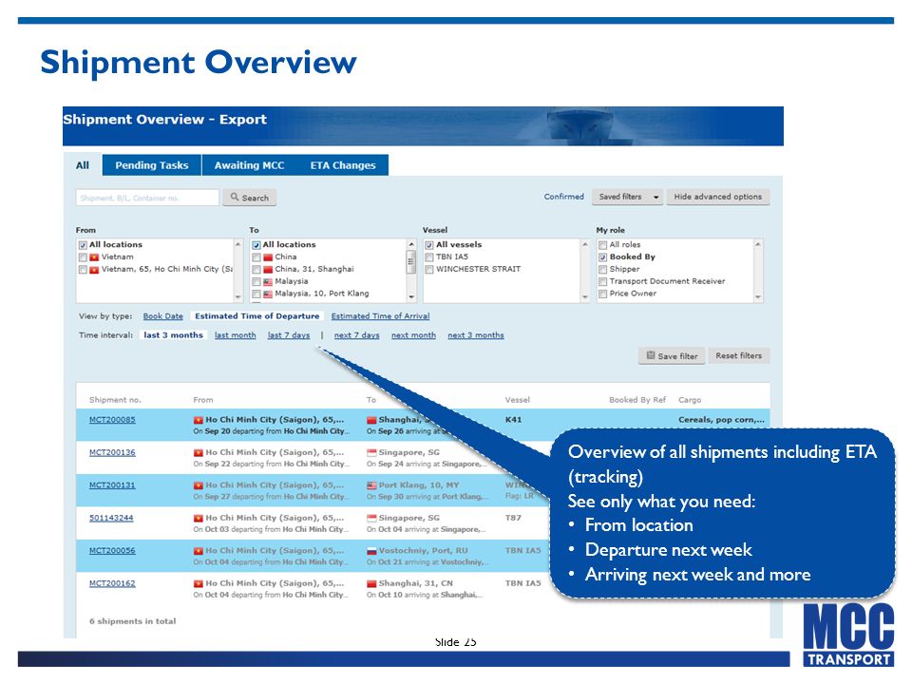Check Transport Document Receiver role checkbox
Image resolution: width=912 pixels, height=684 pixels.
[602, 281]
